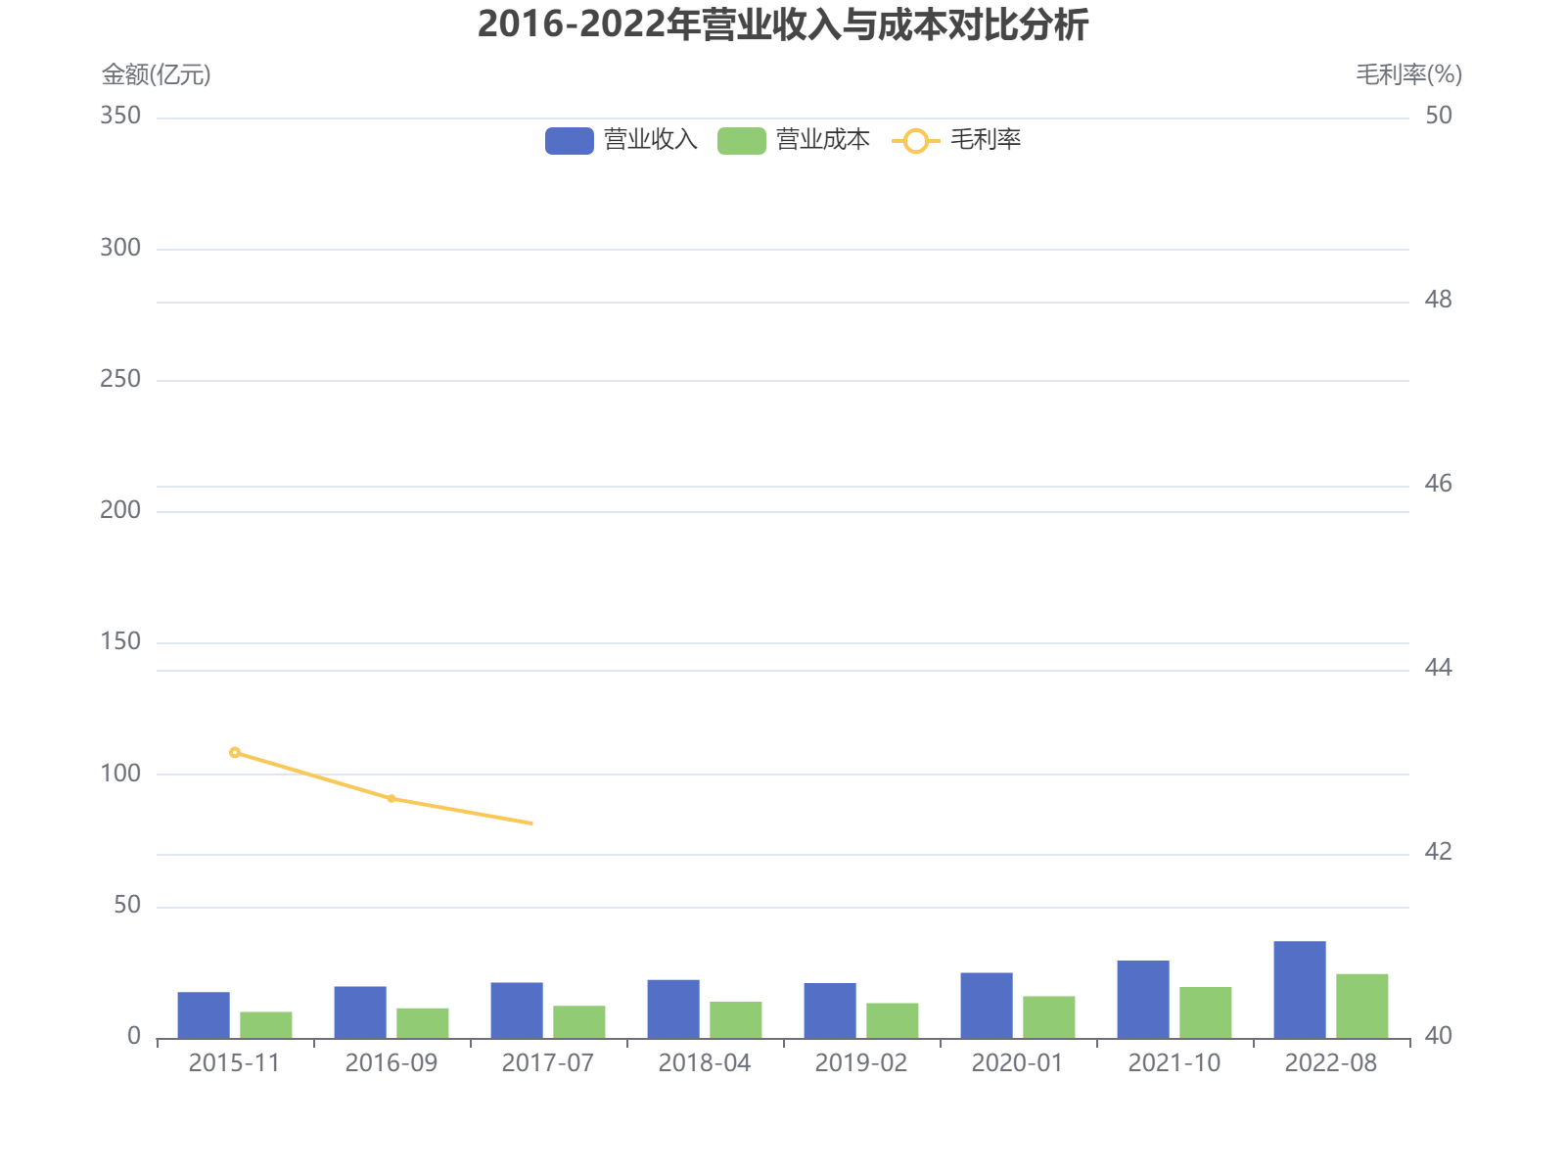Select the 2018-04 blue revenue bar
The height and width of the screenshot is (1175, 1566).
pos(673,1010)
